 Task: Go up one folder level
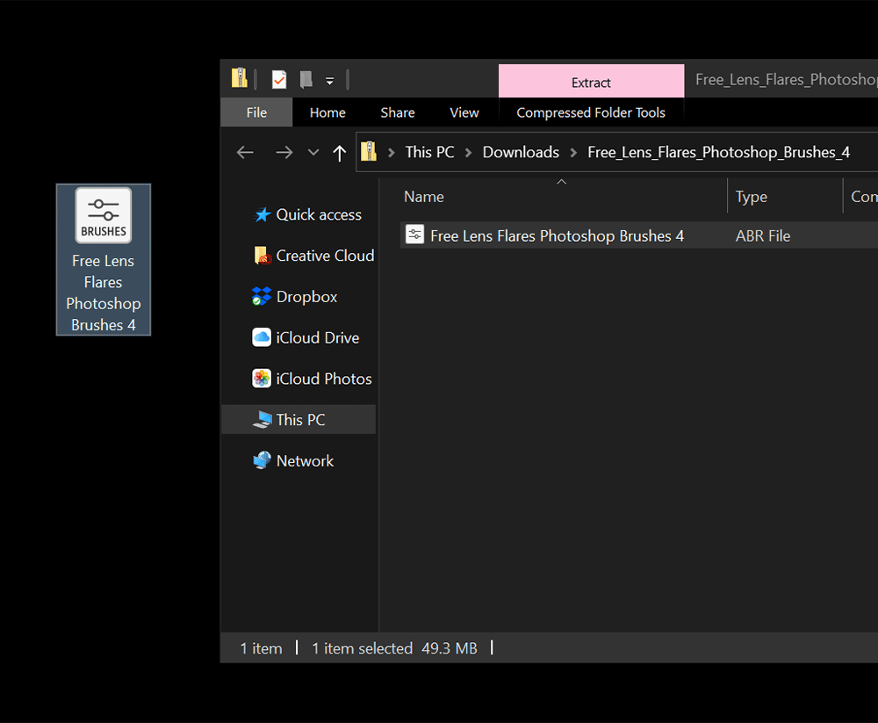[x=339, y=153]
